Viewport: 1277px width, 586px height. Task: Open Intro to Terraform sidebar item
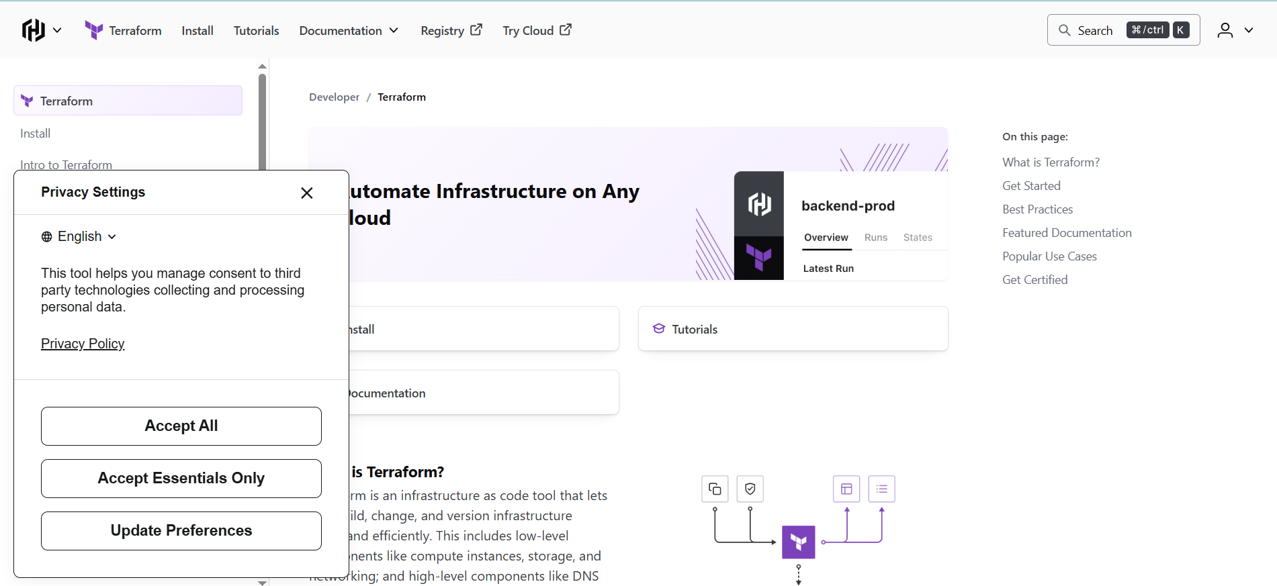coord(66,164)
